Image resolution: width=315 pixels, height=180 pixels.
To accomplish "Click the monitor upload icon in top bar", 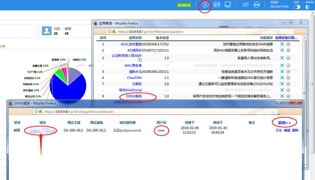I will [228, 5].
